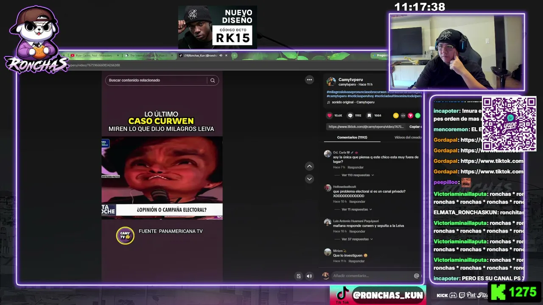
Task: Click the auto-scroll icon beside the volume button
Action: click(299, 276)
